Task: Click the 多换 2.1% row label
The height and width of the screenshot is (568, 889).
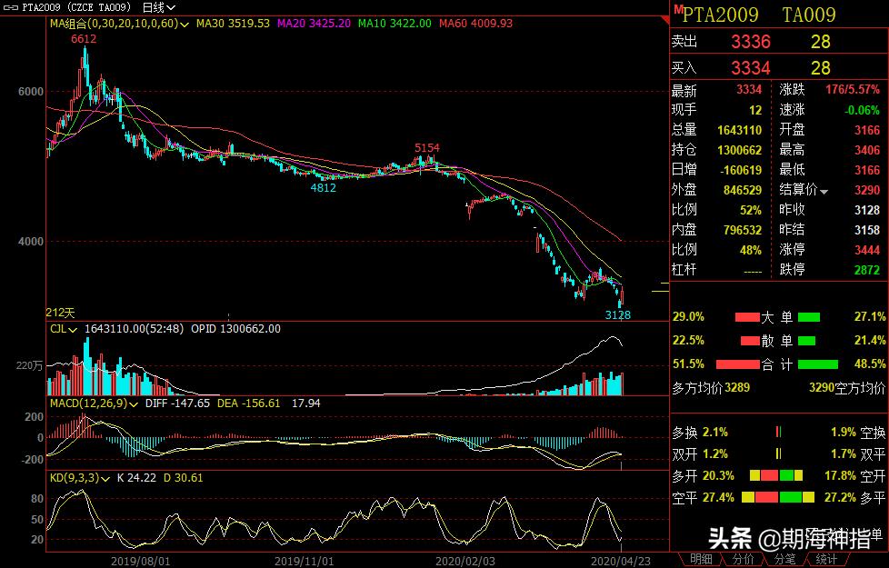Action: 700,433
